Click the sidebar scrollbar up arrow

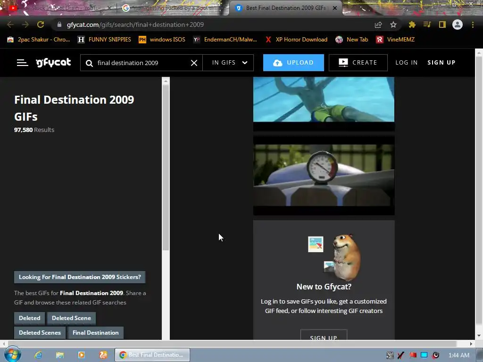(166, 81)
